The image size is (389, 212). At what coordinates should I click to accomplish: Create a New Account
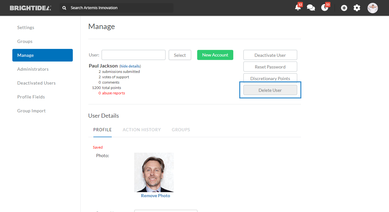tap(215, 55)
